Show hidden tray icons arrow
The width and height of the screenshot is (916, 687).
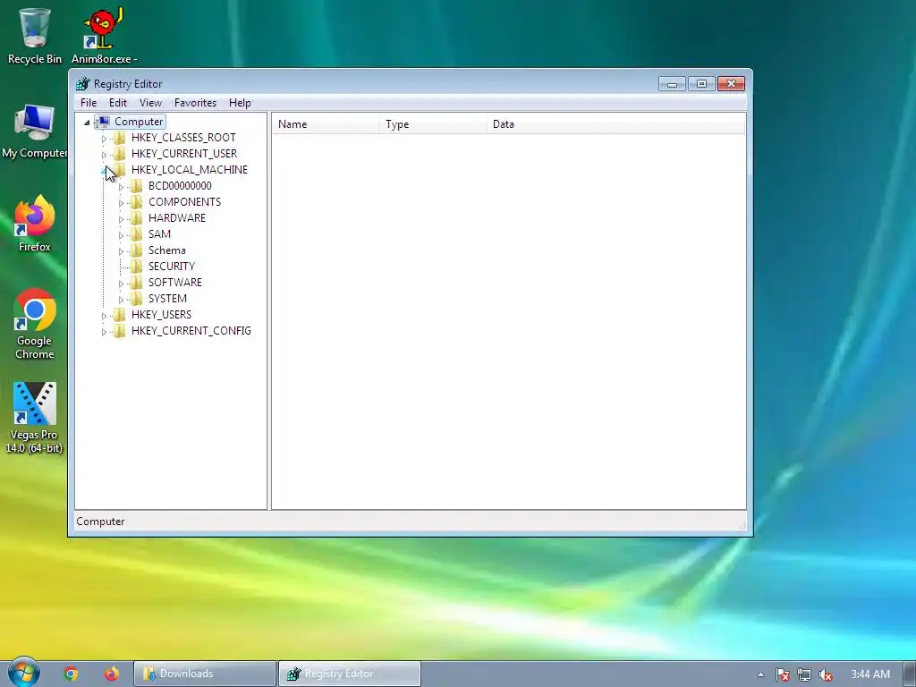pos(760,674)
